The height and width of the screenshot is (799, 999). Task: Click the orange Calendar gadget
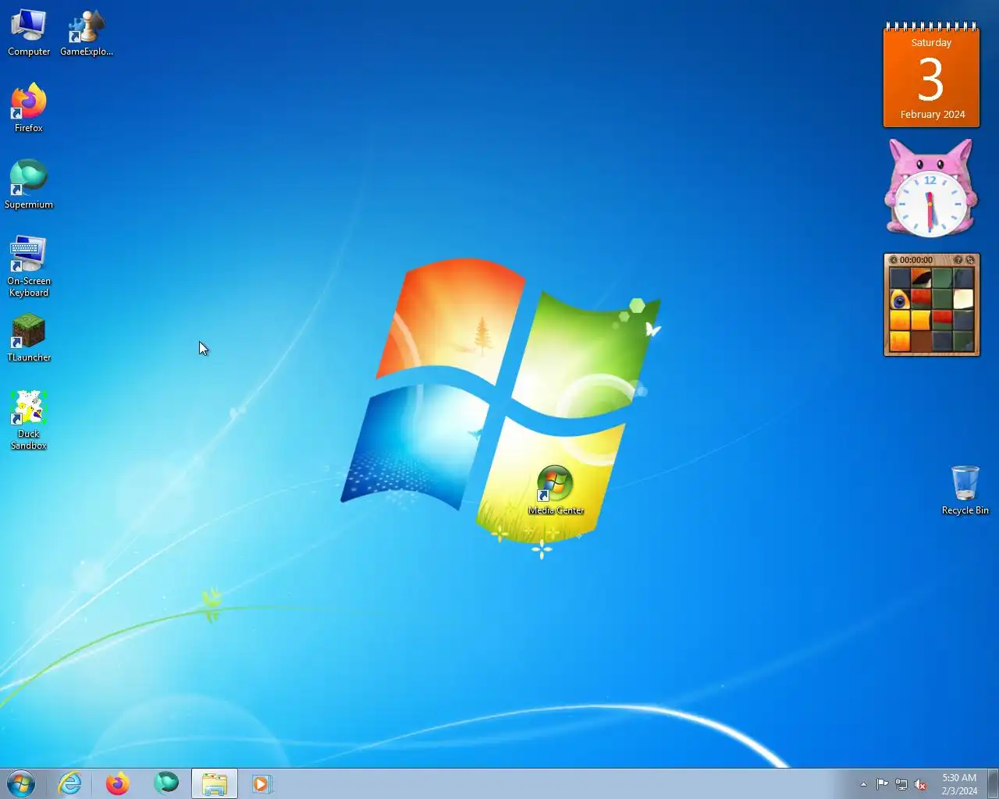click(x=931, y=75)
